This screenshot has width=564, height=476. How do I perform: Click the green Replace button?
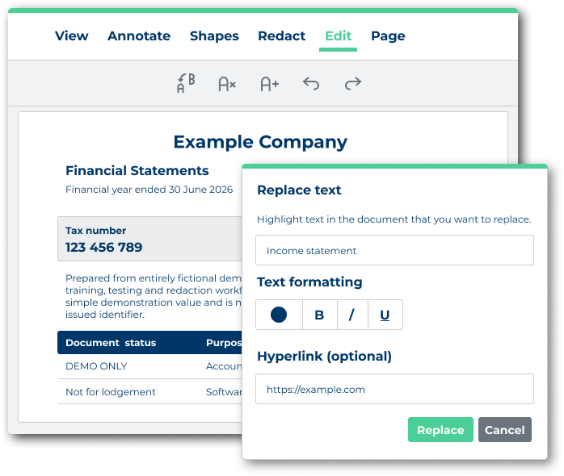click(x=440, y=430)
